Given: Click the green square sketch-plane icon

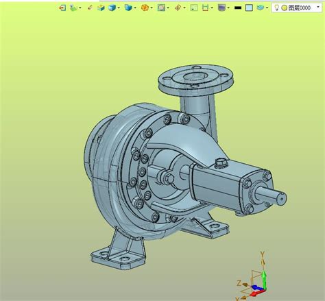Looking at the screenshot, I should tap(194, 8).
